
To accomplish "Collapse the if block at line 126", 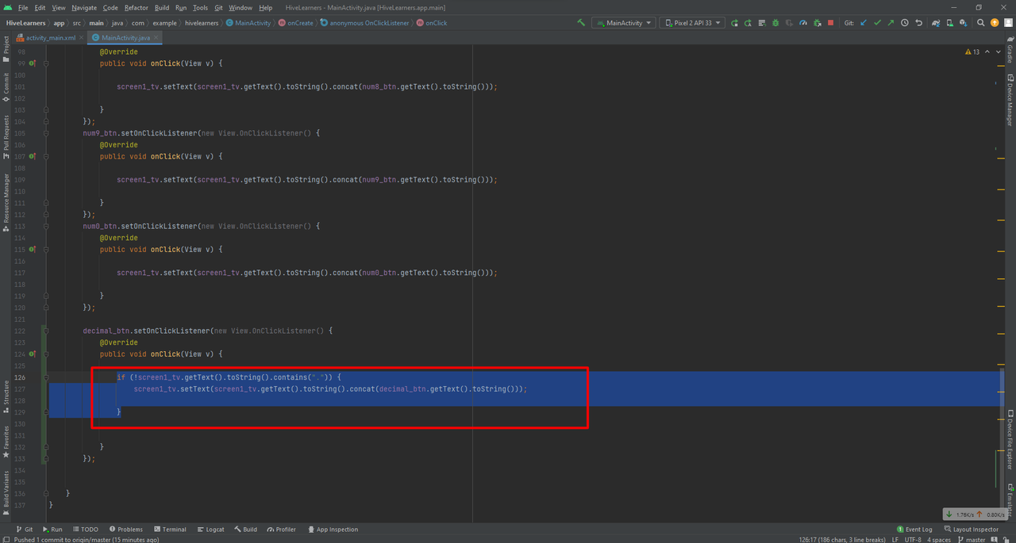I will coord(47,377).
